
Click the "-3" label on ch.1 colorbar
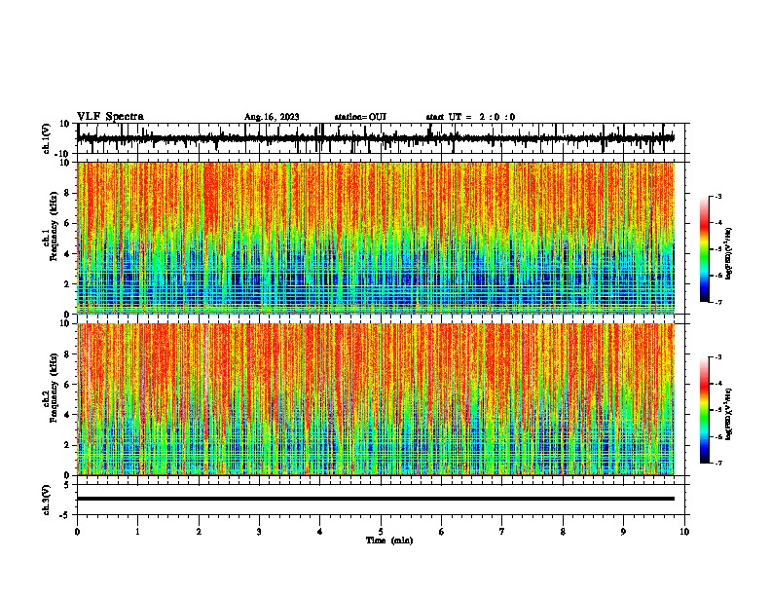[x=718, y=197]
